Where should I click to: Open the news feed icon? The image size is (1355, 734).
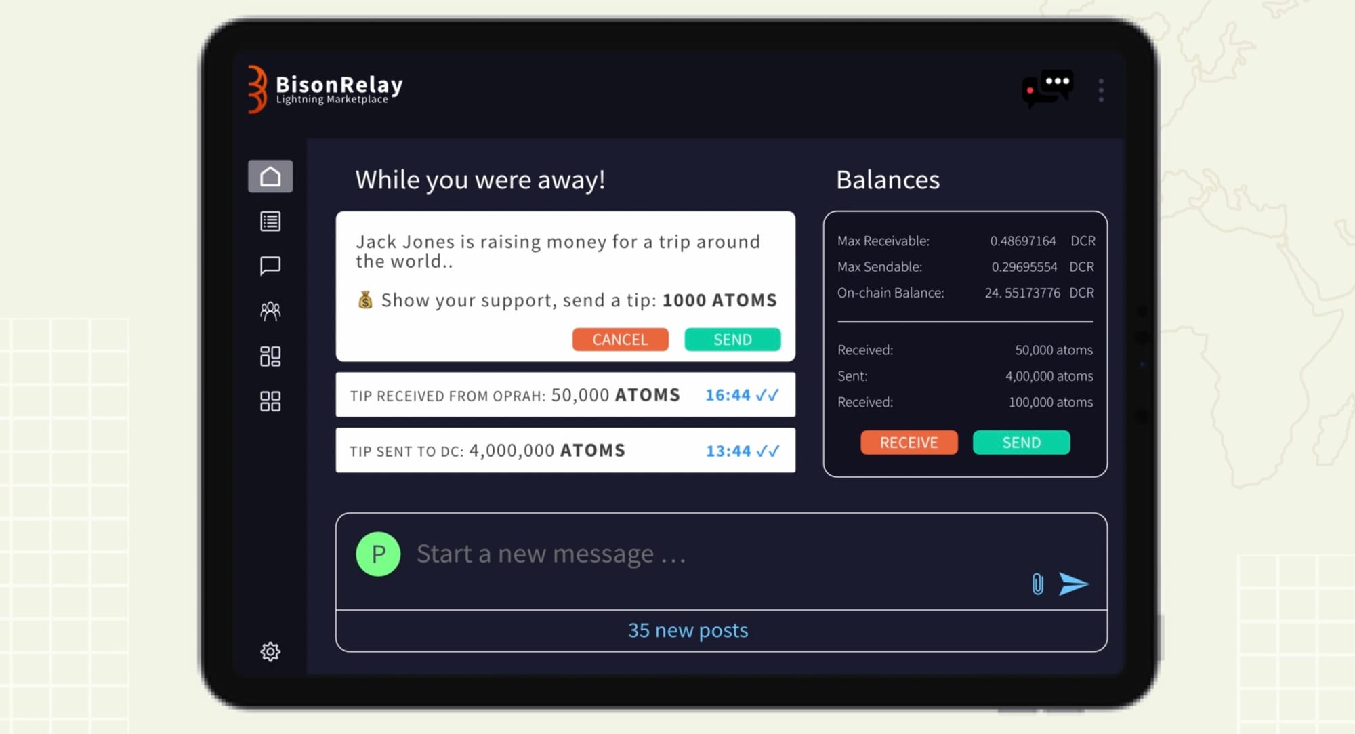[270, 220]
